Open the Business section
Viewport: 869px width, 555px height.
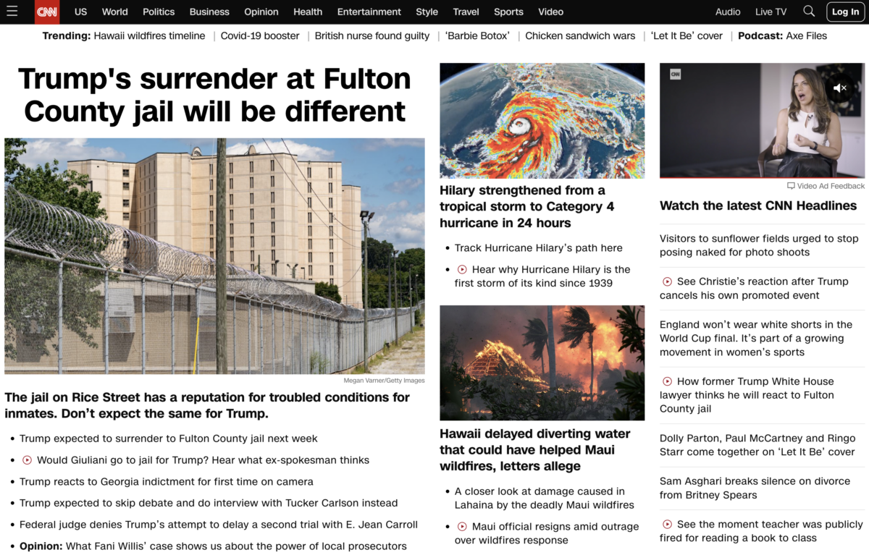tap(209, 12)
